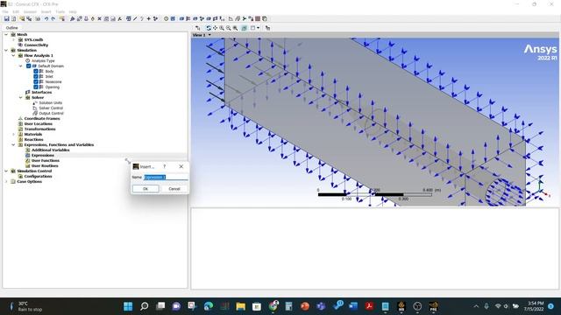Select the Additional Variables tree item

pos(51,150)
